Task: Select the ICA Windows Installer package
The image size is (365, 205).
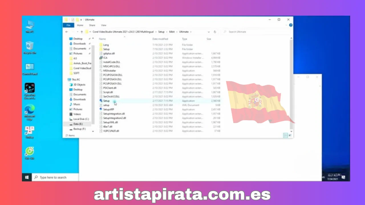Action: coord(105,58)
